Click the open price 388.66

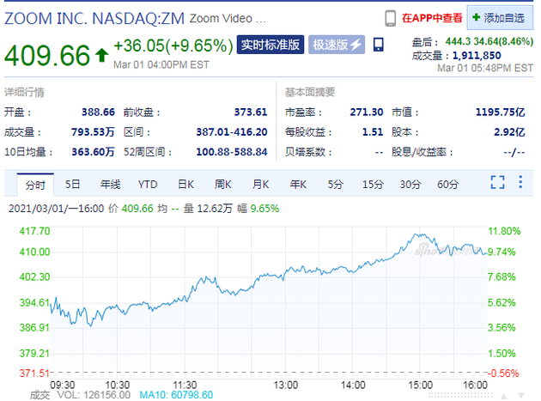click(98, 112)
